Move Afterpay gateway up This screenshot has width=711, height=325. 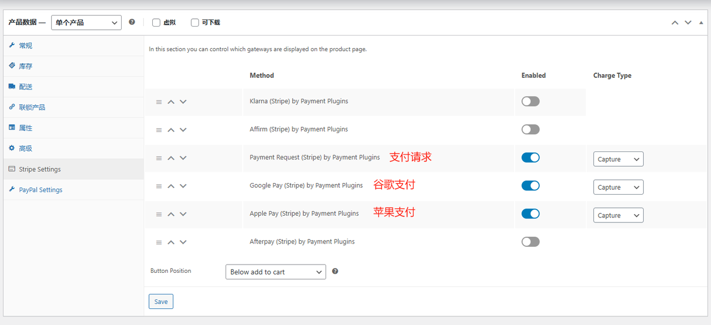click(x=171, y=242)
